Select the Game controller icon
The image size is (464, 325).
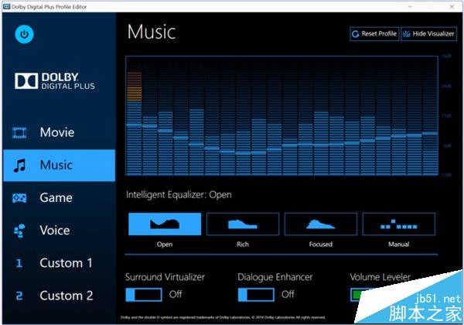(19, 198)
